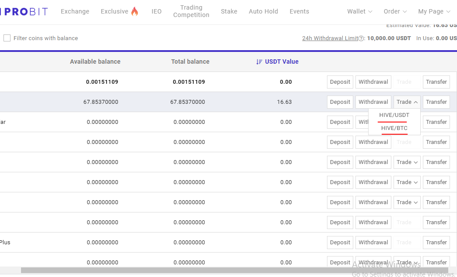Click Deposit in the row beside the HIVE/USDT menu
The height and width of the screenshot is (277, 457).
click(340, 122)
